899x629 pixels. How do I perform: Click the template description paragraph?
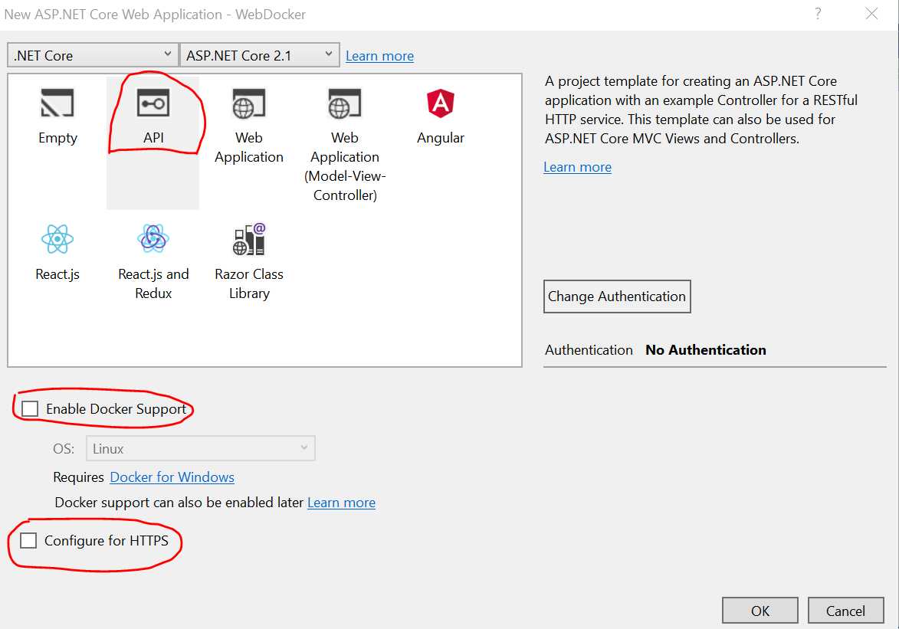(x=700, y=110)
